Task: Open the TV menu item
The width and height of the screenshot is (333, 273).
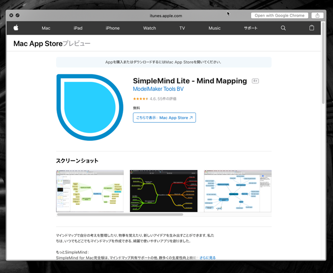Action: (182, 28)
